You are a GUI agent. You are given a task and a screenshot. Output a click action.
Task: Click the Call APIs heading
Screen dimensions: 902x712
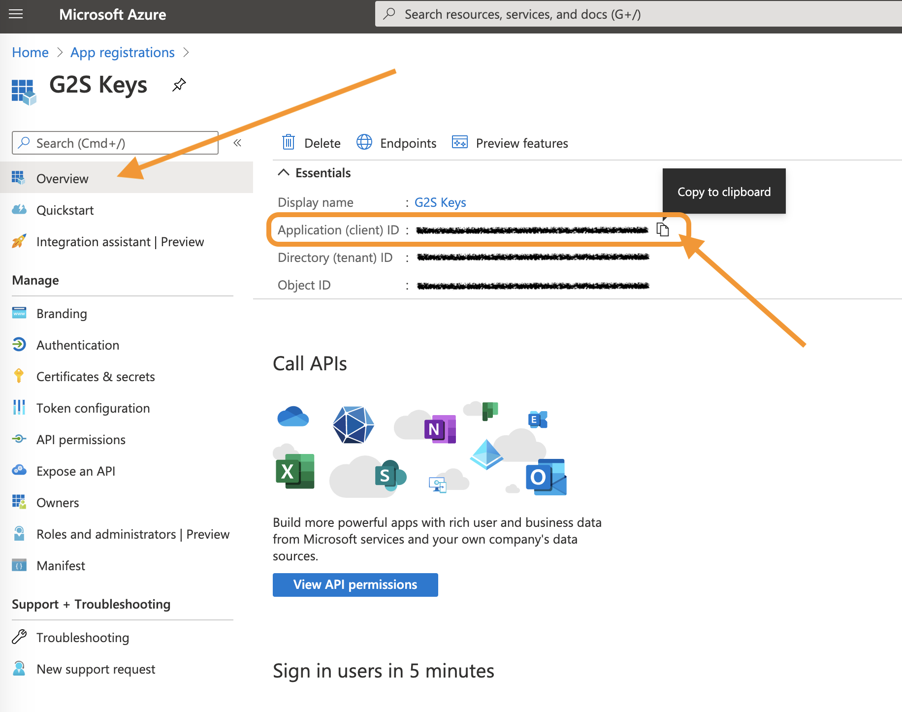click(310, 363)
